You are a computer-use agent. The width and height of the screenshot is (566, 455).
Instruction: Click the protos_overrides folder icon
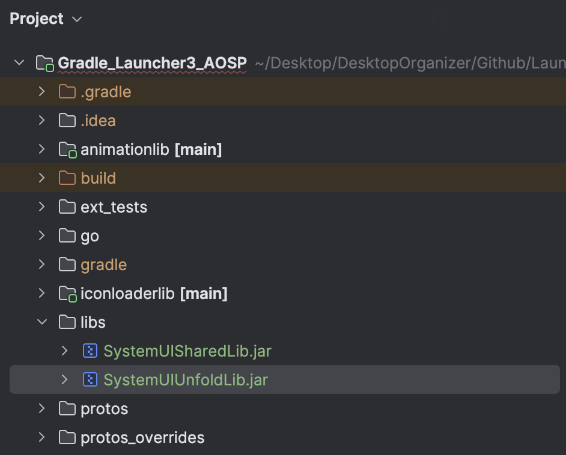(x=67, y=438)
